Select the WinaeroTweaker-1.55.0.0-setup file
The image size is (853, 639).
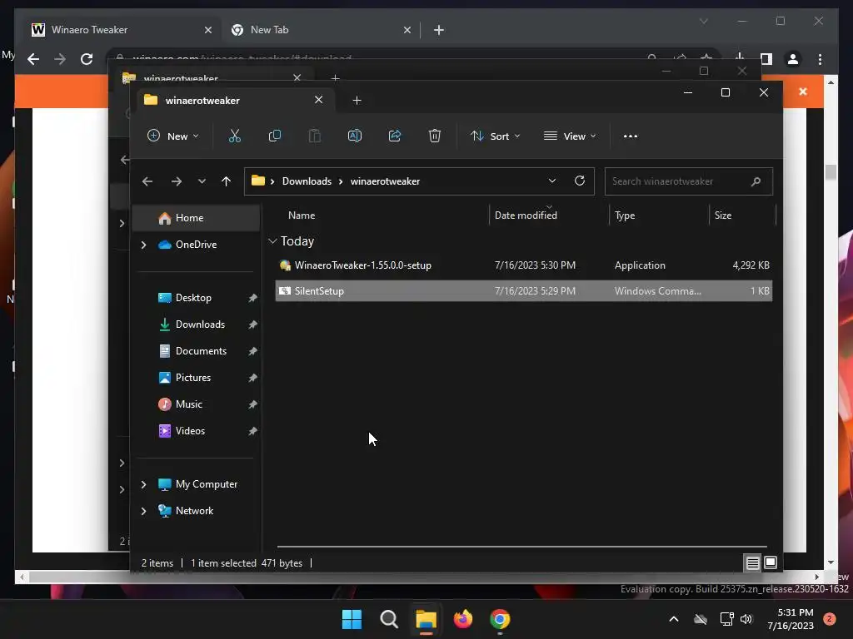coord(524,265)
